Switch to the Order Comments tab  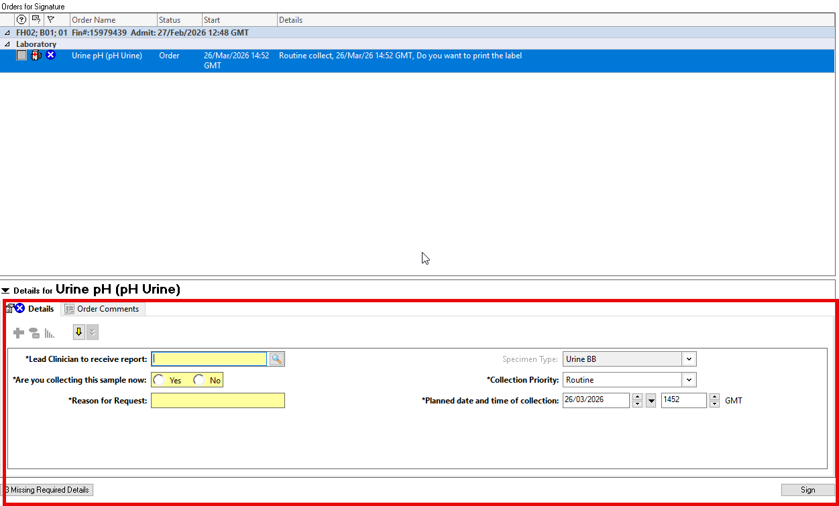102,309
